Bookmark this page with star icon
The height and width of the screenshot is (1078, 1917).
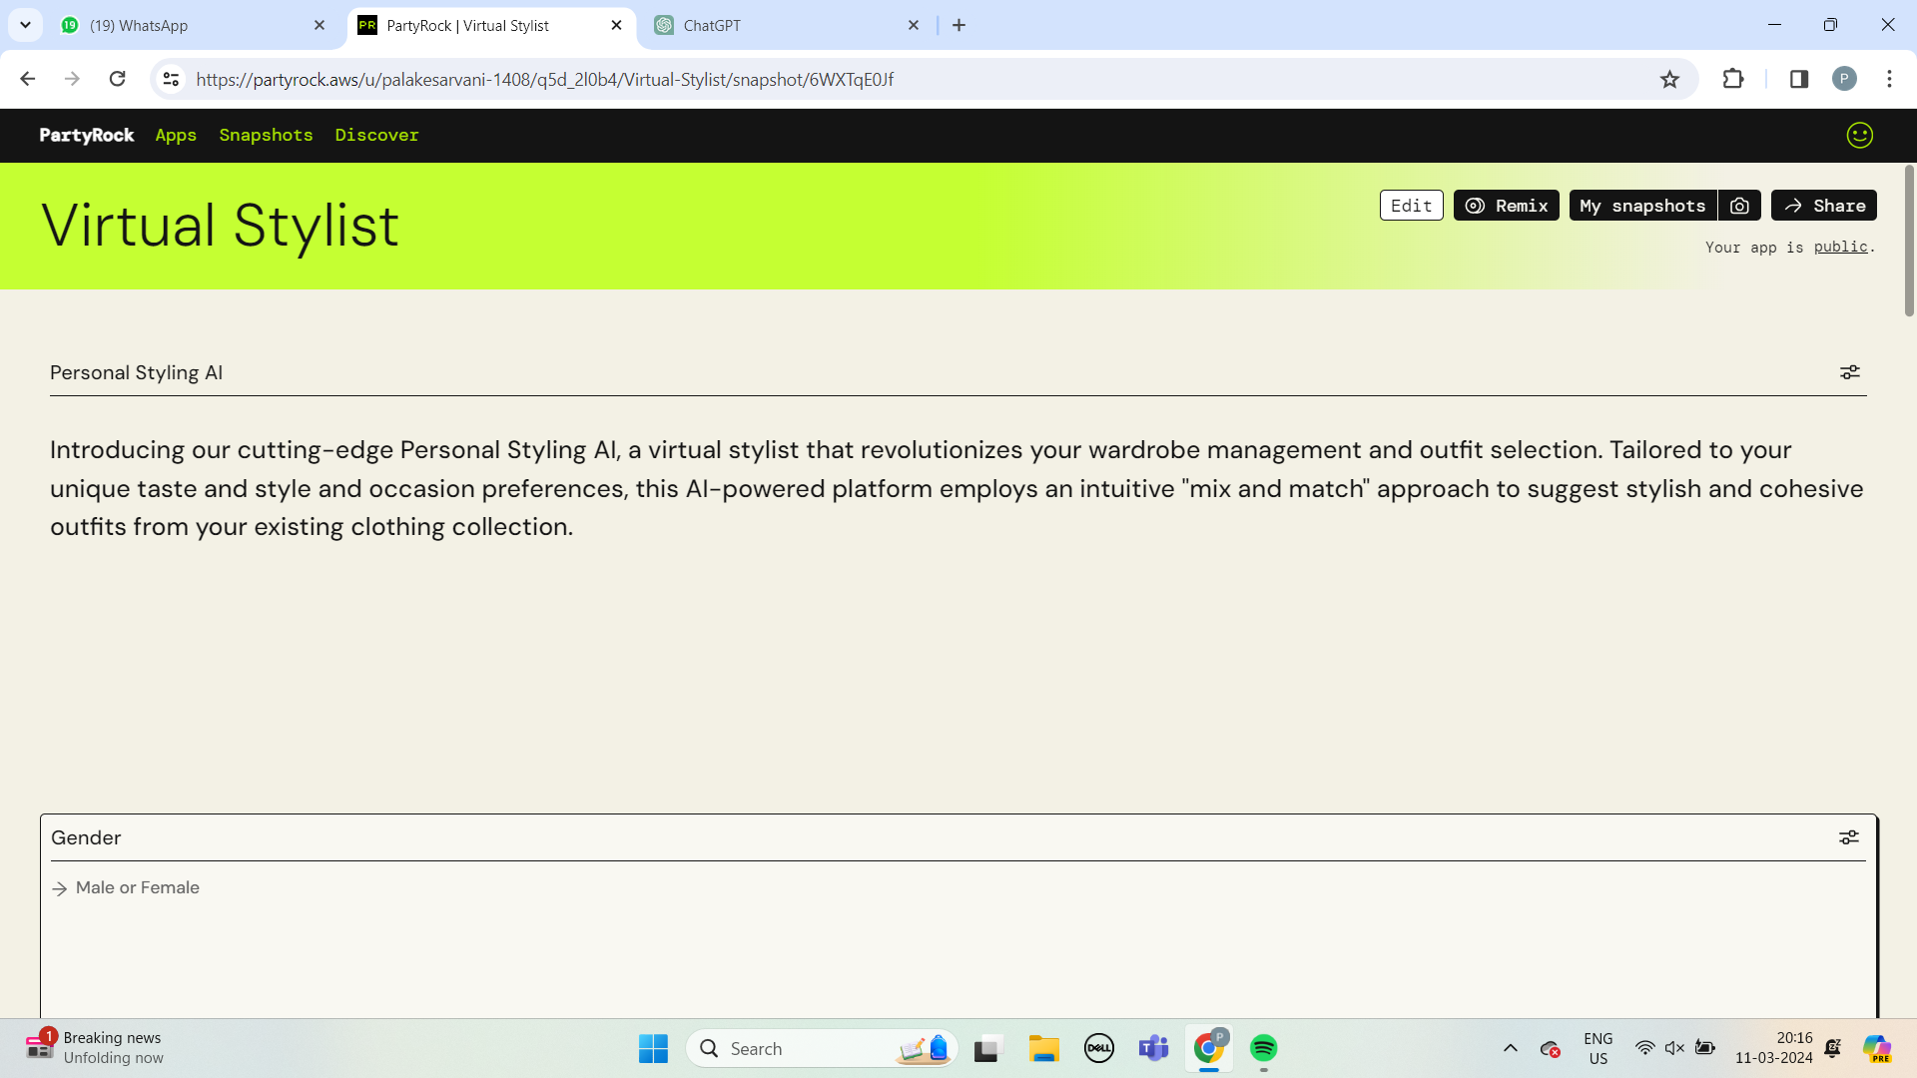1669,79
